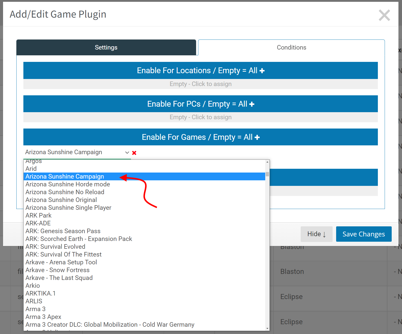Select Arkio from the list
The image size is (402, 334).
(x=145, y=285)
